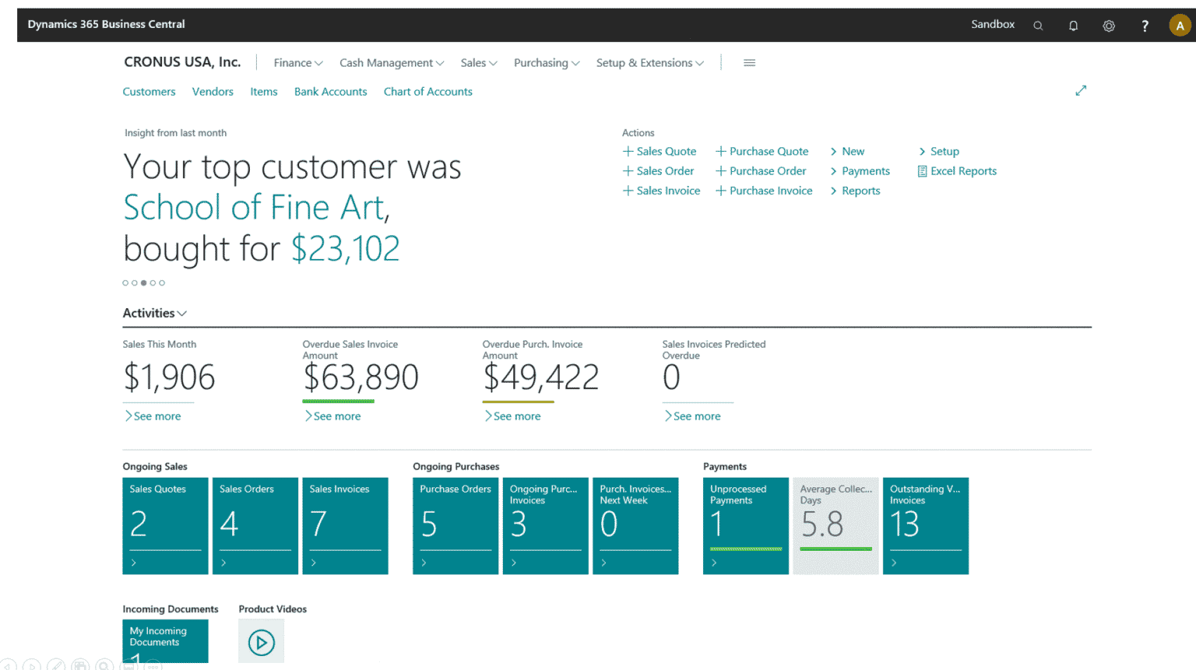
Task: Expand the Purchasing dropdown menu
Action: [547, 62]
